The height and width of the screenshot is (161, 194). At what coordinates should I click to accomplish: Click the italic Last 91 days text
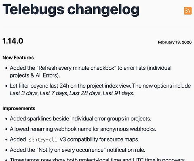coord(118,93)
